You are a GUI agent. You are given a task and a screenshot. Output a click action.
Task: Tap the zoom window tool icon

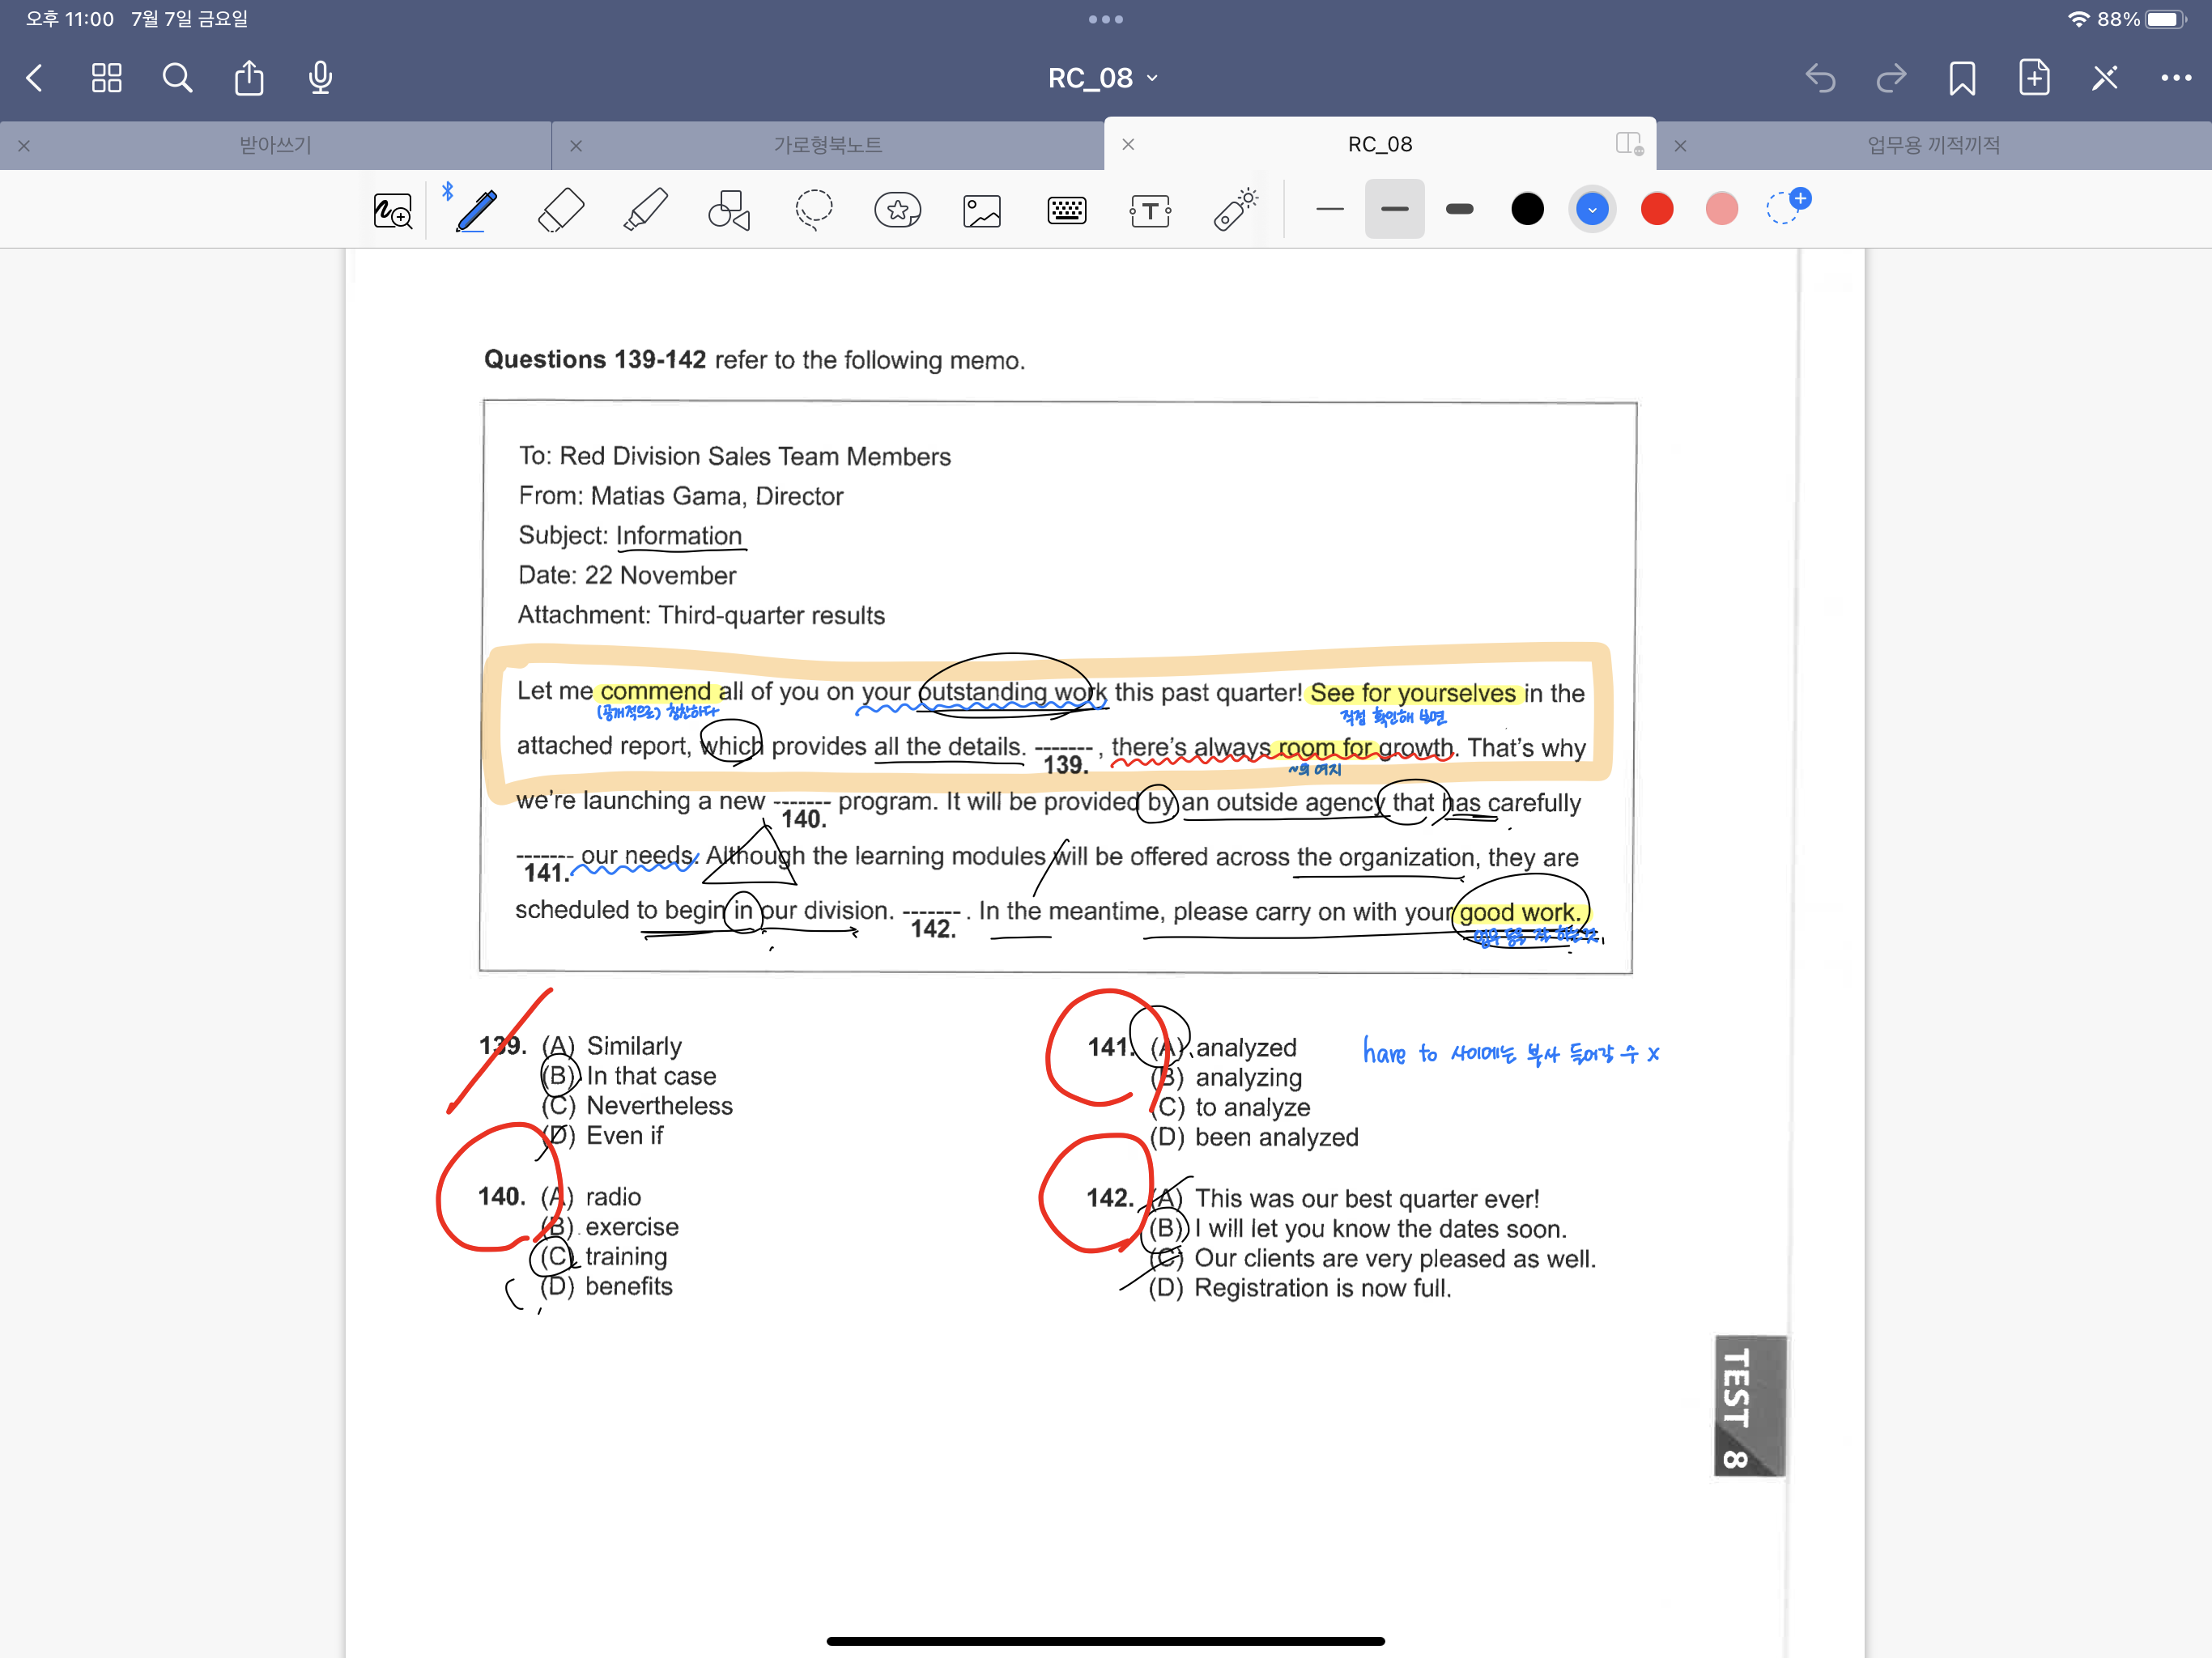pos(392,210)
